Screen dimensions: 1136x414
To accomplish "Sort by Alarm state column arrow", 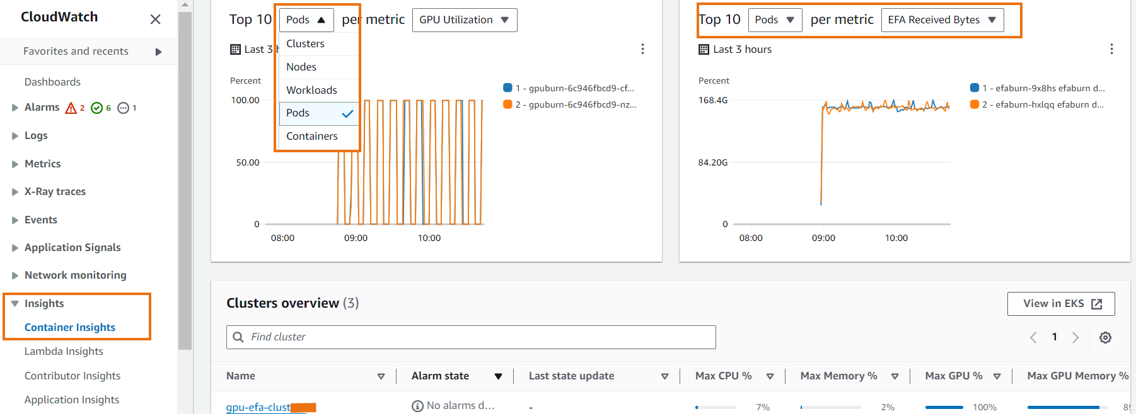I will click(x=498, y=376).
